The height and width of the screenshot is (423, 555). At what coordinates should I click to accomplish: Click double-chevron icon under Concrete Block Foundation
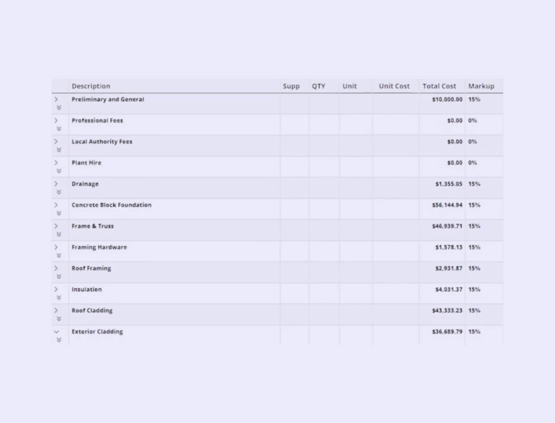59,213
